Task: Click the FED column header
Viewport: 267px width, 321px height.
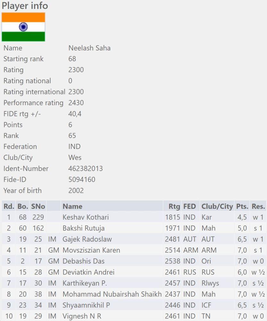Action: point(189,206)
